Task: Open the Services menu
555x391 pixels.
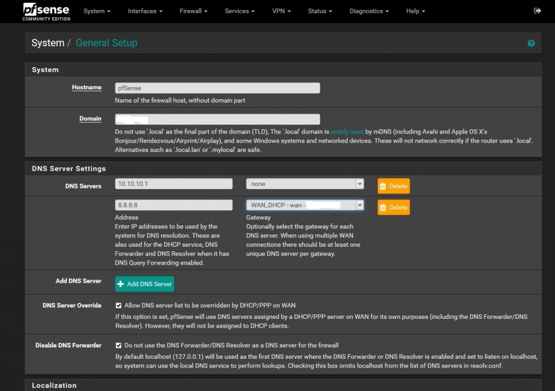Action: pos(240,11)
